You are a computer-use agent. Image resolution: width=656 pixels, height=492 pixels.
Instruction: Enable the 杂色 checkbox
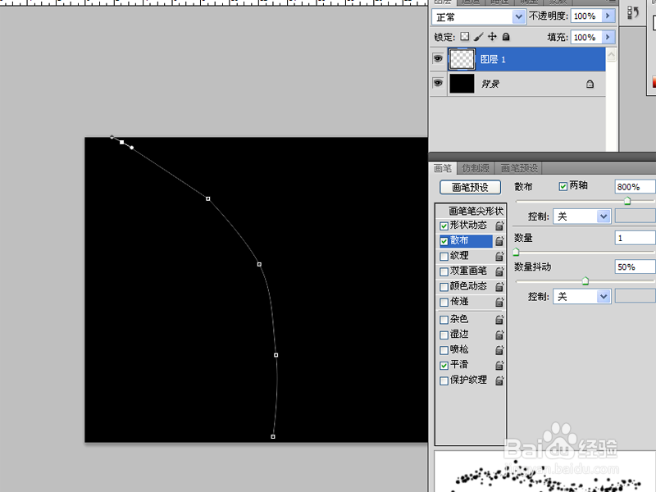[x=444, y=320]
